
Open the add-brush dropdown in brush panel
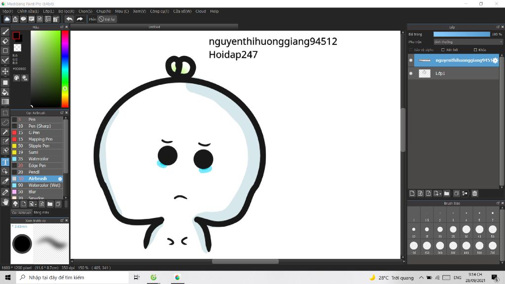pos(33,204)
